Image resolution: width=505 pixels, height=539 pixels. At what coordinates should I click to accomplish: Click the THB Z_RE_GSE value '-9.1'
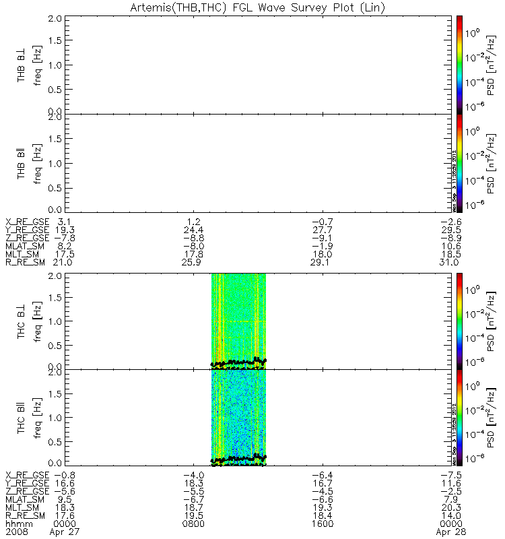[x=323, y=238]
